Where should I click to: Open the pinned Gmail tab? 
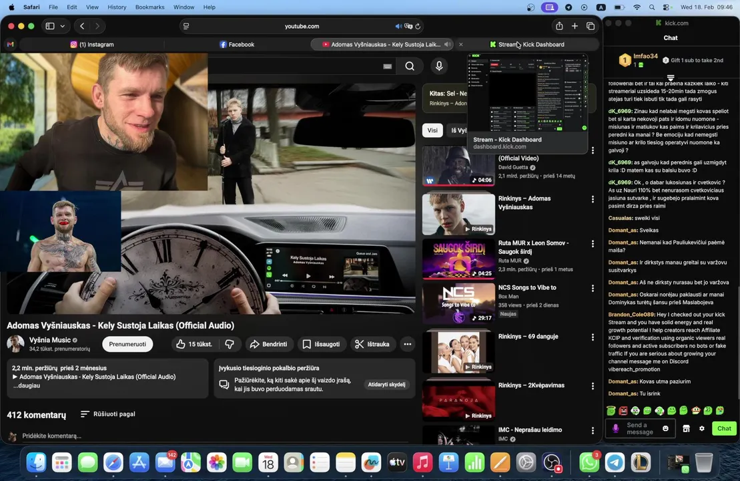click(11, 44)
